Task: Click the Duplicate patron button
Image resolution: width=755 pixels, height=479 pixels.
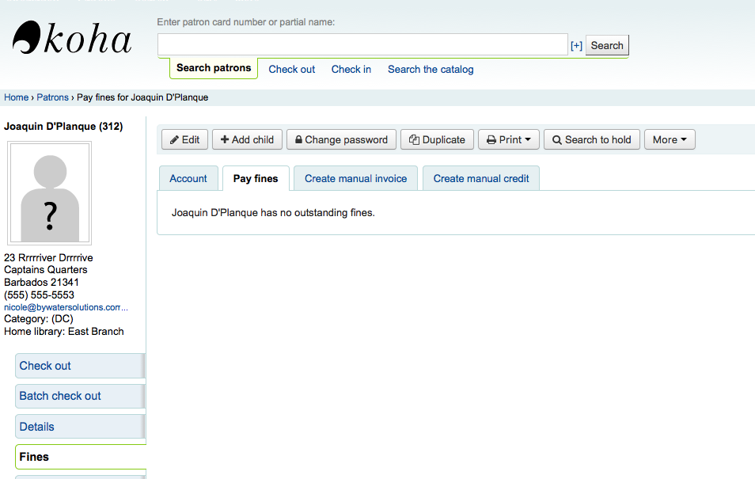Action: (x=437, y=139)
